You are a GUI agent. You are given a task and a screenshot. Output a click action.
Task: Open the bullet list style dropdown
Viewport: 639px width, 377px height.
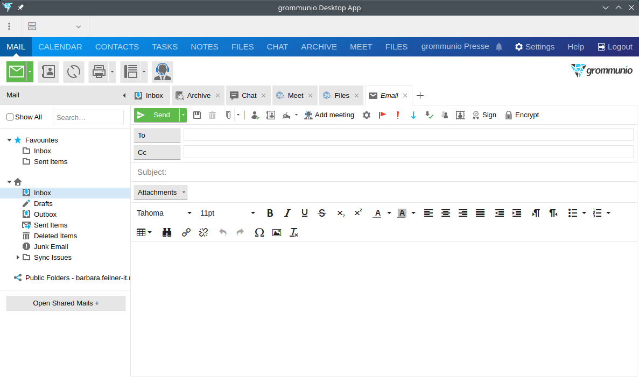coord(584,213)
